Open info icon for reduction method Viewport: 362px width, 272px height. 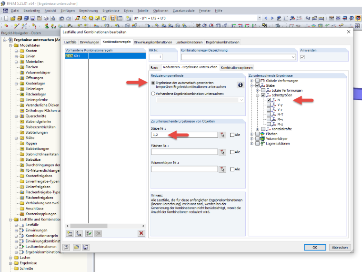pyautogui.click(x=241, y=85)
